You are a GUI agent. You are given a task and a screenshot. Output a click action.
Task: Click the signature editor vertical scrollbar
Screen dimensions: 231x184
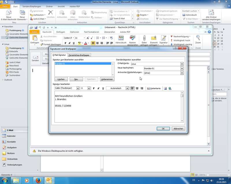pos(182,107)
